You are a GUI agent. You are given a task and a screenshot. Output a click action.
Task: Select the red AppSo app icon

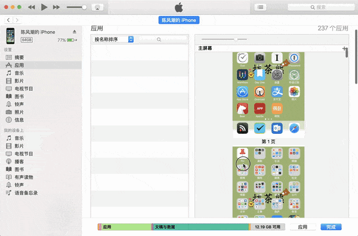point(260,109)
